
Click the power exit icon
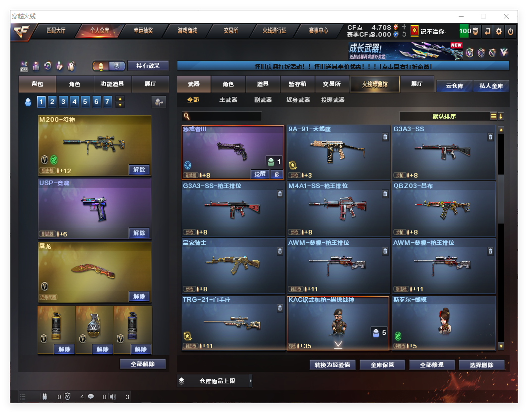tap(511, 31)
